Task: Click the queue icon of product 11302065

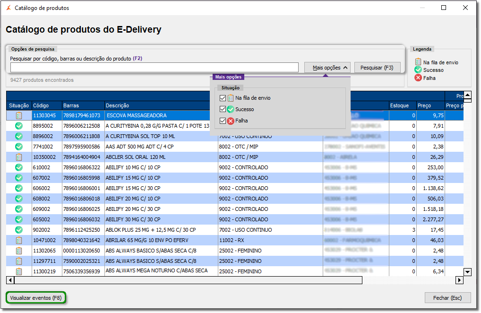Action: pyautogui.click(x=19, y=251)
